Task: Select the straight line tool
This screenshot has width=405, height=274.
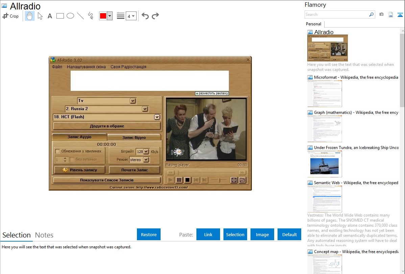Action: tap(80, 16)
